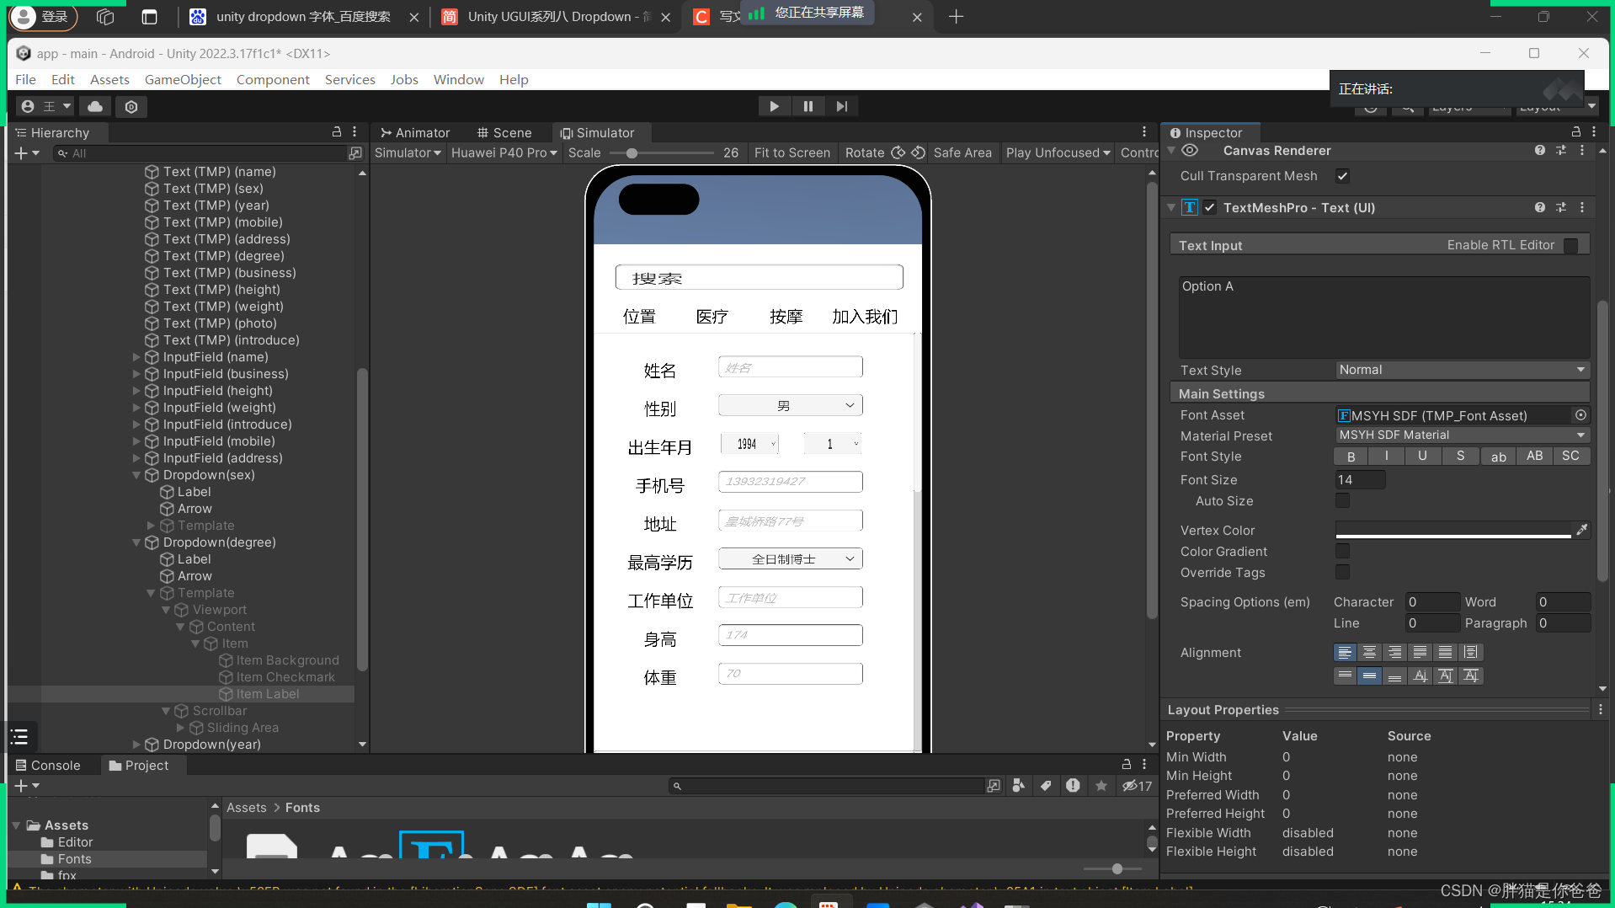This screenshot has height=908, width=1615.
Task: Toggle hidden packages visibility in Project
Action: (x=1137, y=786)
